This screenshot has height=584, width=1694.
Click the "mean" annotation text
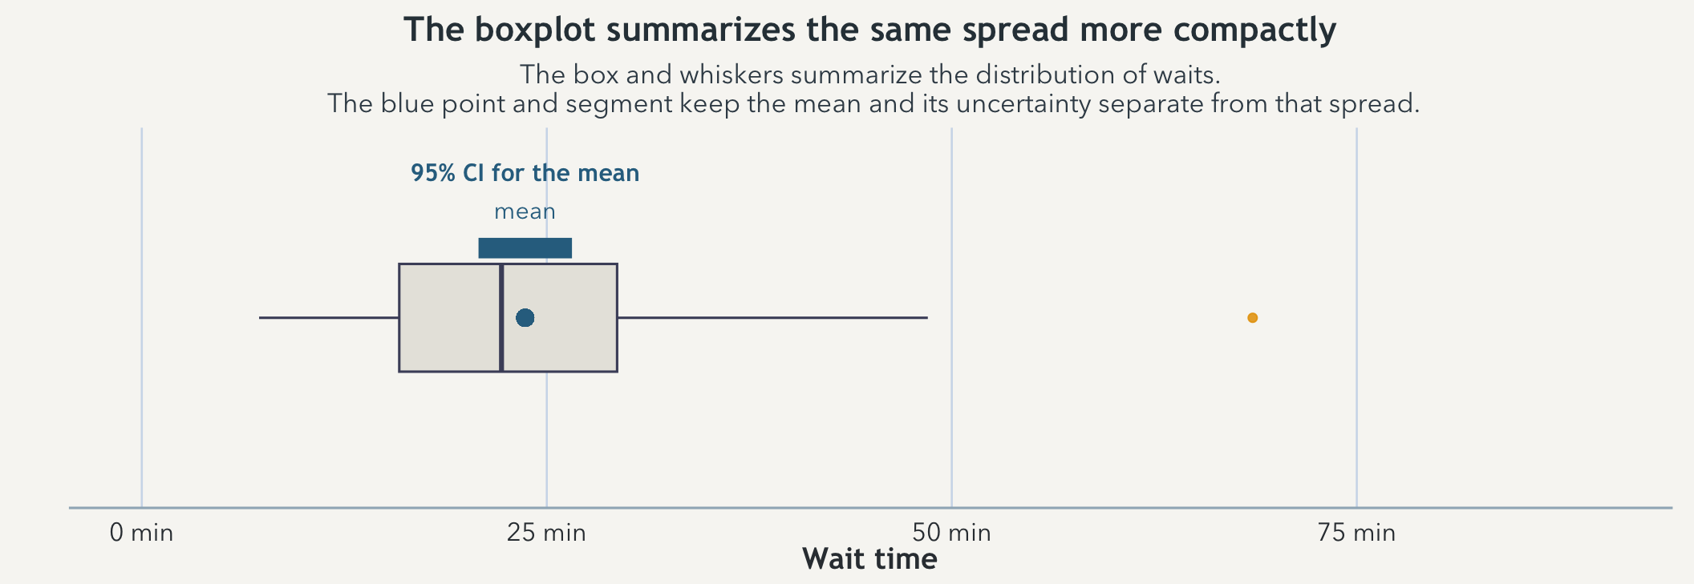[x=525, y=211]
